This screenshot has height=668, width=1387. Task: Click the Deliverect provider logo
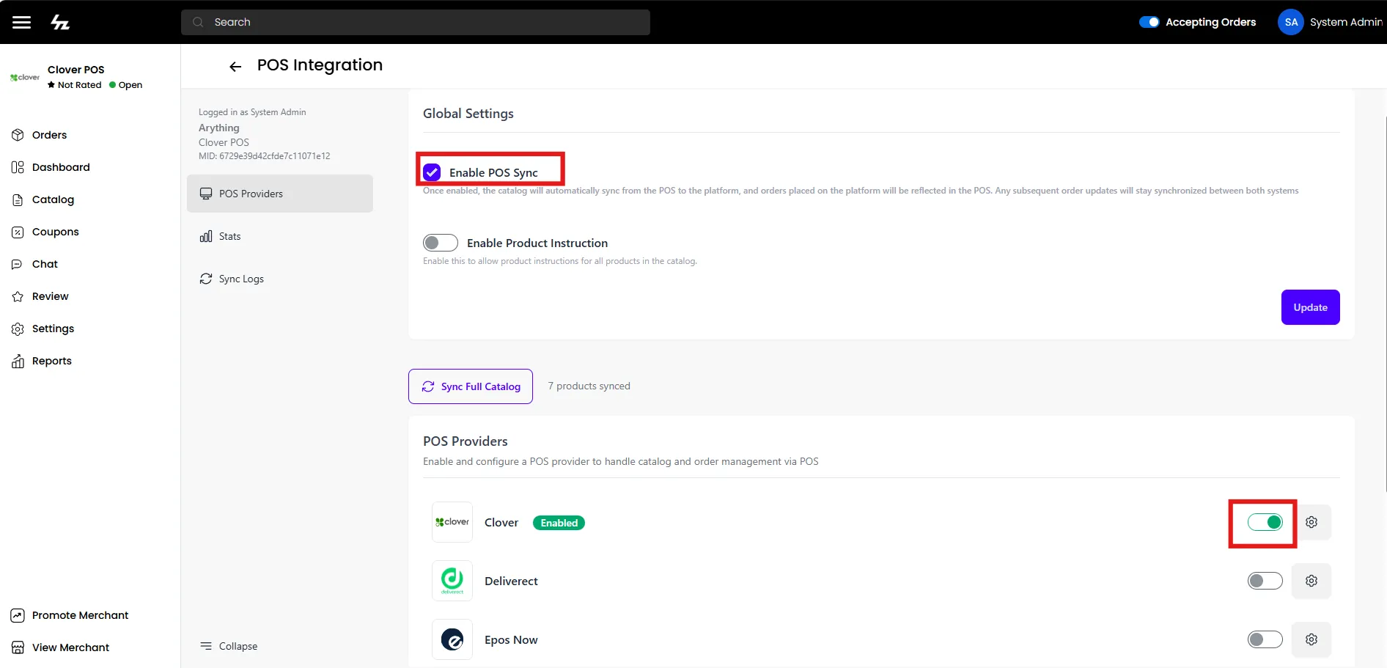pyautogui.click(x=452, y=581)
